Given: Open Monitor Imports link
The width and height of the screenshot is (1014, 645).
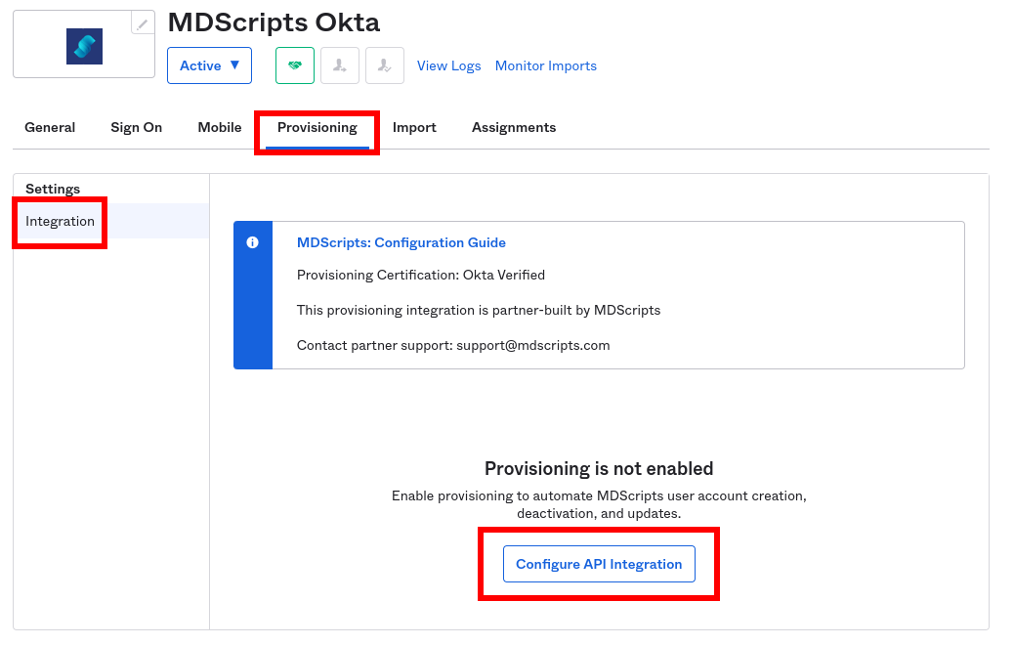Looking at the screenshot, I should pyautogui.click(x=546, y=66).
